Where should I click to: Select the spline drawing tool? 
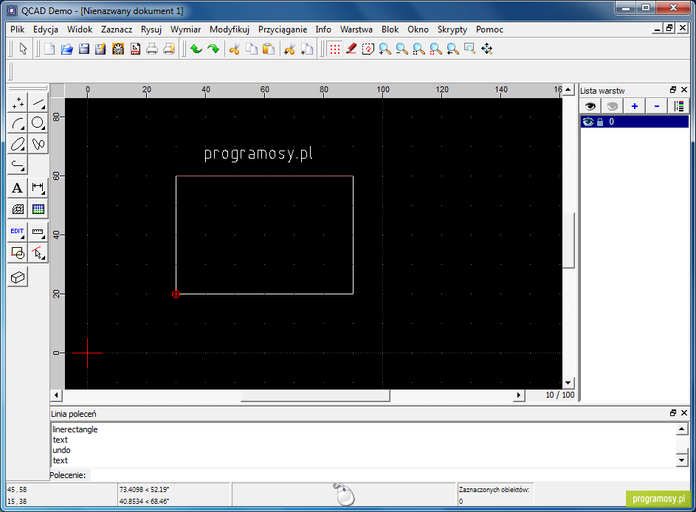[38, 144]
